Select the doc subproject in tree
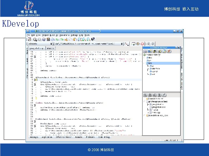The width and height of the screenshot is (209, 156). [149, 58]
